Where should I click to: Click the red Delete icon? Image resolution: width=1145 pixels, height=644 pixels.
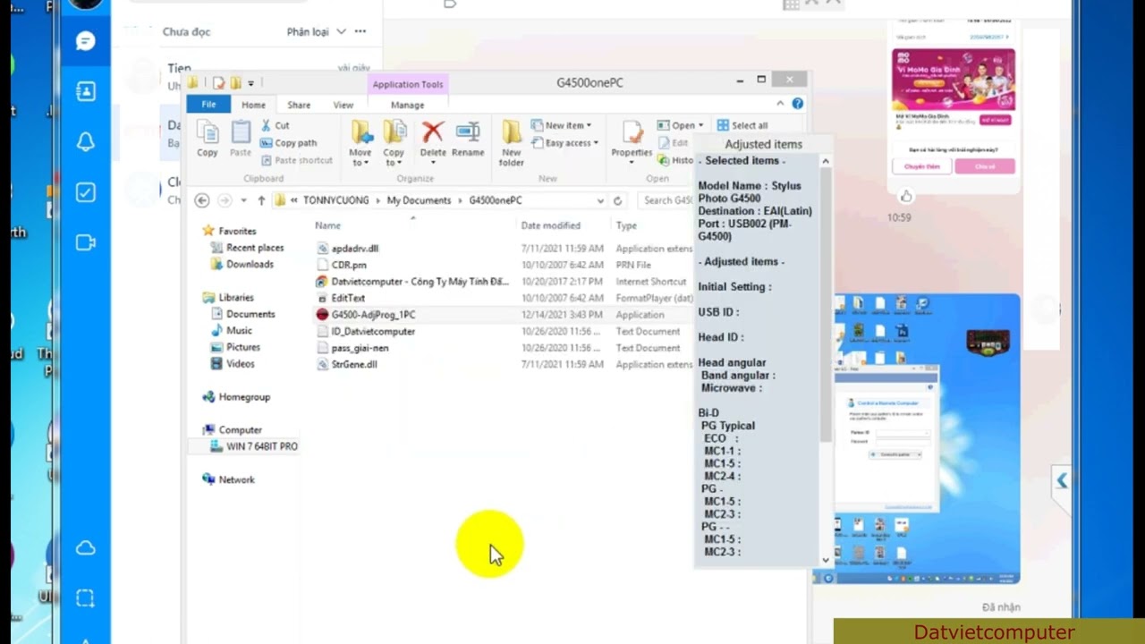coord(433,133)
